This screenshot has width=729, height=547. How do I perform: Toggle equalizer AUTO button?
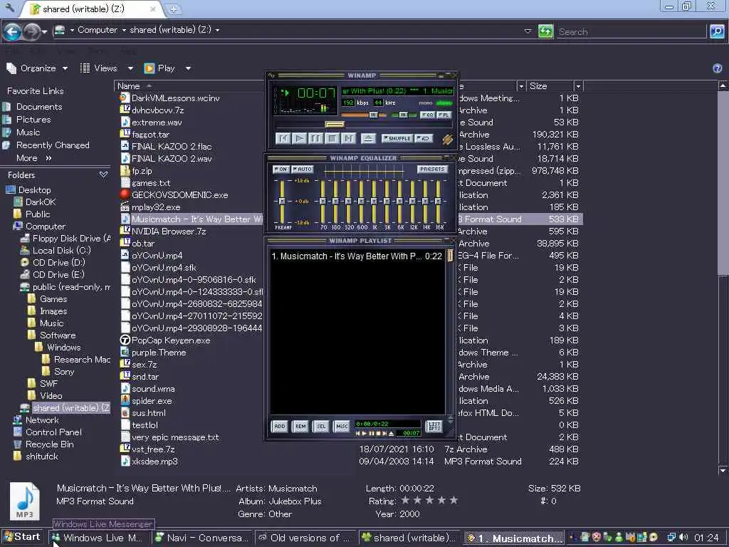pyautogui.click(x=302, y=169)
